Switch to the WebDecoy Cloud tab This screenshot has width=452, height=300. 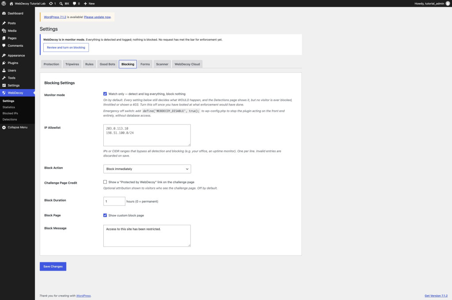click(x=187, y=64)
